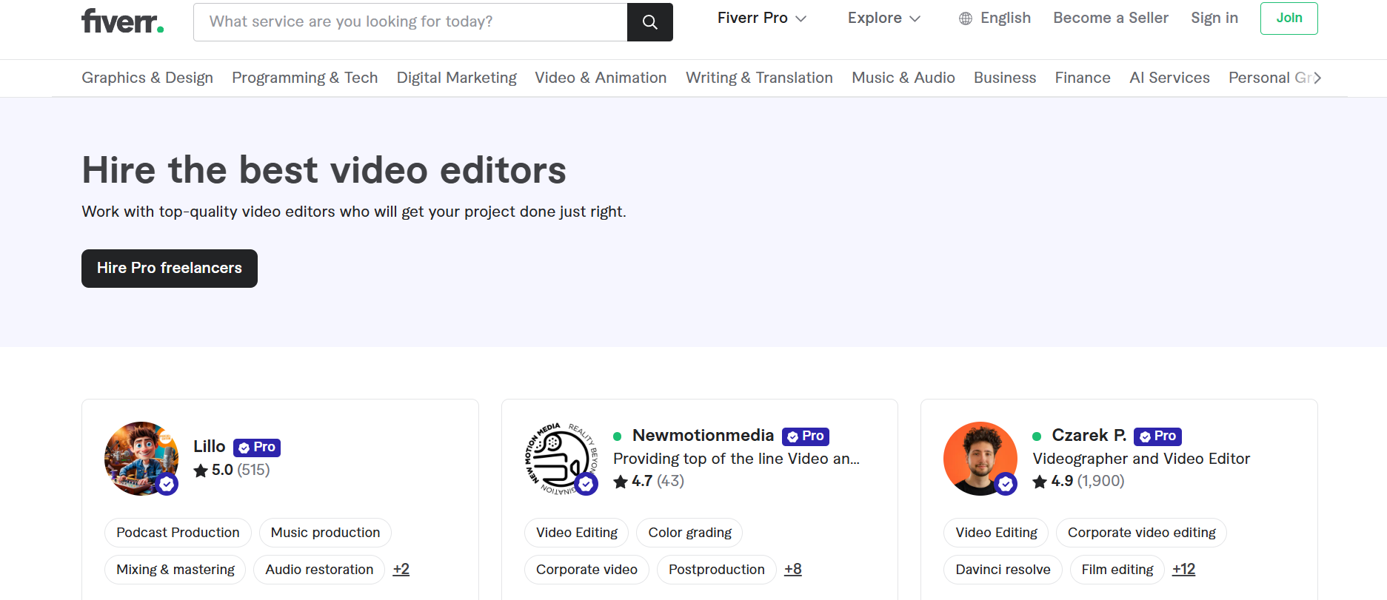Screen dimensions: 1387x600
Task: Expand Lillo's +2 more skills
Action: [x=401, y=569]
